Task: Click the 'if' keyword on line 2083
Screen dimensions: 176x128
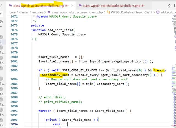Action: tap(40, 70)
